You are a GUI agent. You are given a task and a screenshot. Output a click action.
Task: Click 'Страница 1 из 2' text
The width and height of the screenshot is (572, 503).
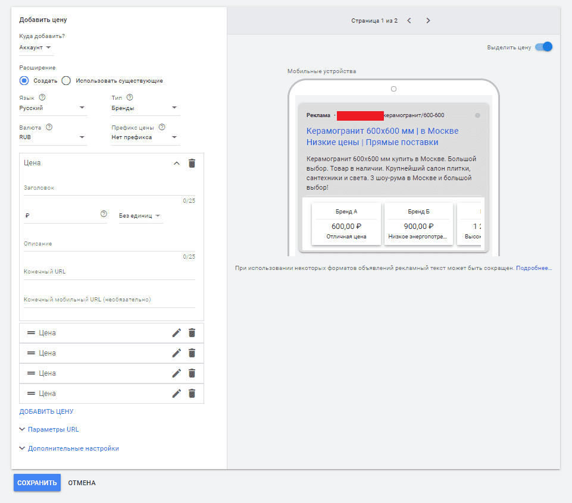pyautogui.click(x=374, y=21)
